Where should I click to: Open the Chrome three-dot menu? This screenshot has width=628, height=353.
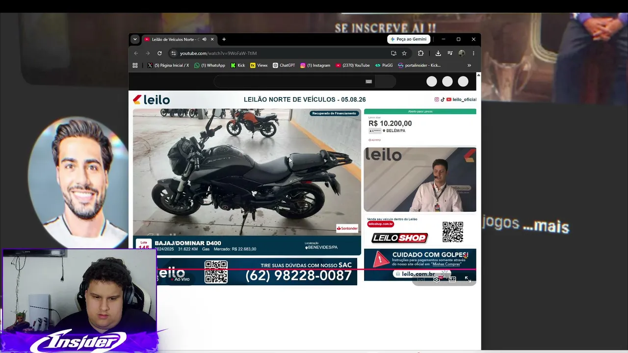click(473, 53)
